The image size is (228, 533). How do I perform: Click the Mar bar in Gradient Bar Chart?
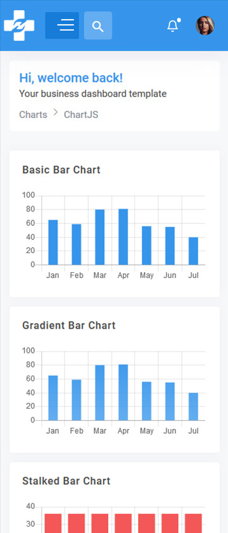(100, 393)
